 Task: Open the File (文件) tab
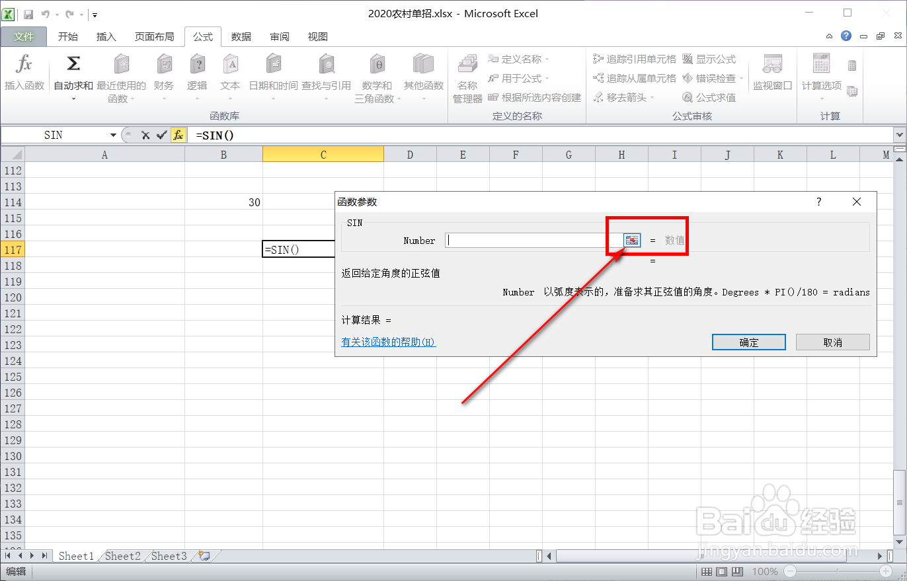[x=24, y=37]
